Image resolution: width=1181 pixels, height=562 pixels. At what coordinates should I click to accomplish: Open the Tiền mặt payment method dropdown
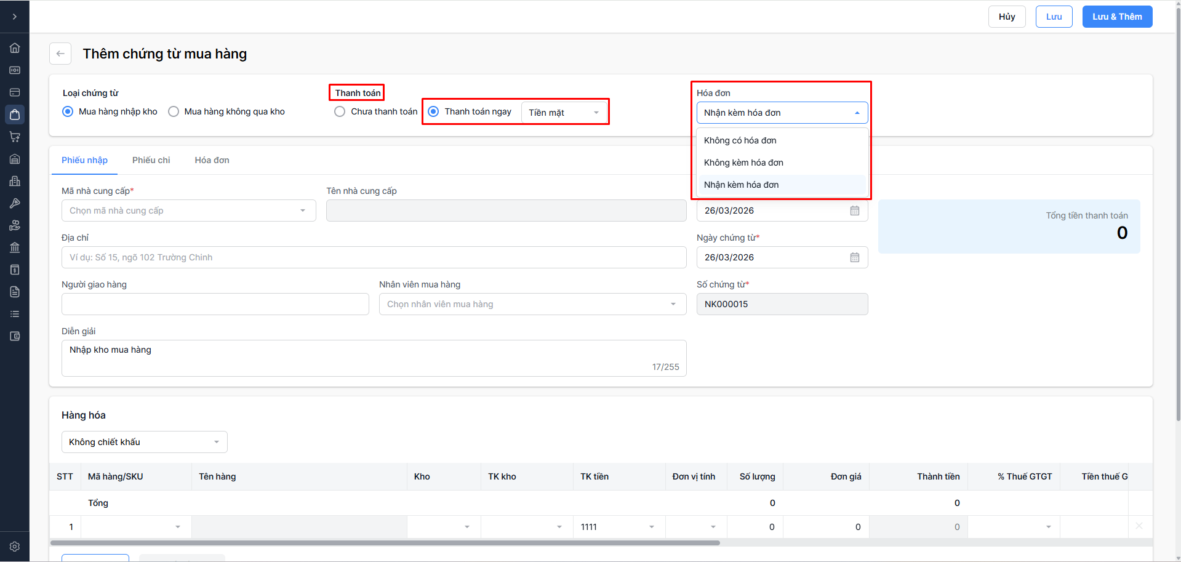(x=564, y=113)
